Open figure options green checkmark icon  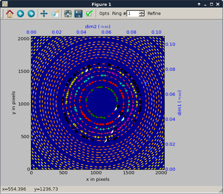point(89,14)
